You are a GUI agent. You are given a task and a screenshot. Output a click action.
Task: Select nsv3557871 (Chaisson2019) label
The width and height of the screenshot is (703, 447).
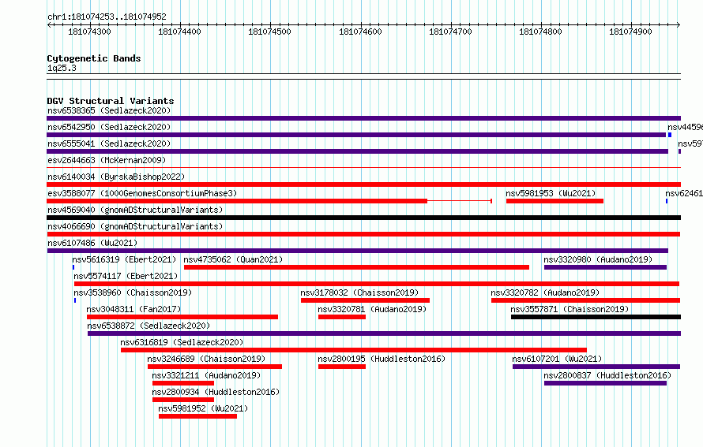[x=570, y=309]
